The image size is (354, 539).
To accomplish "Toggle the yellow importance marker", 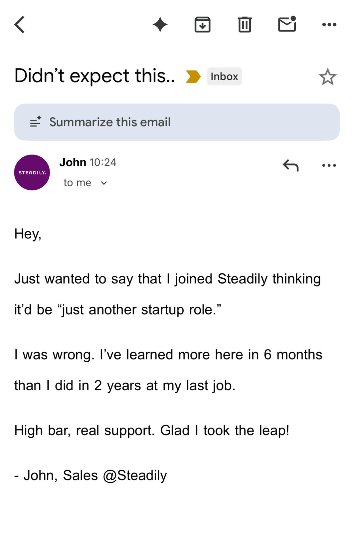I will (x=193, y=77).
